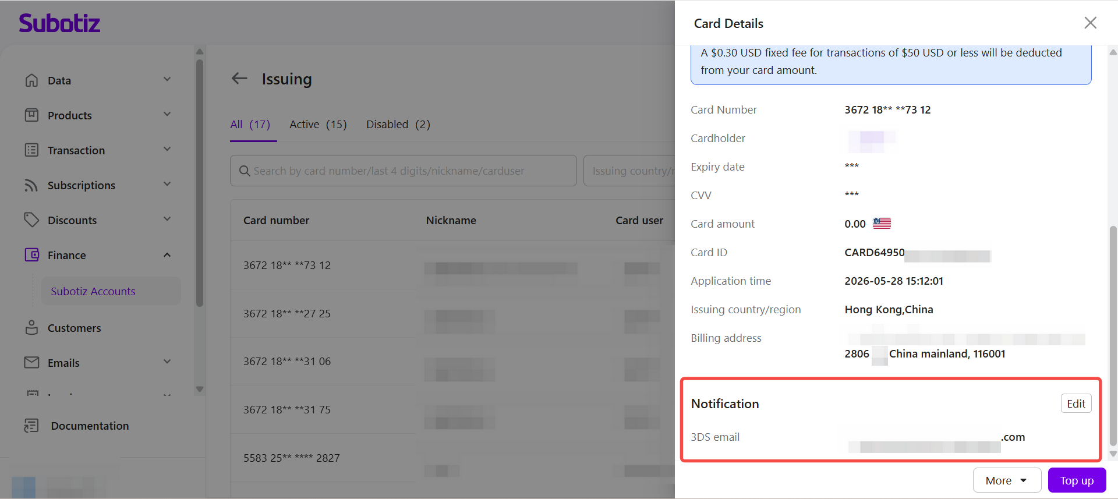The image size is (1118, 499).
Task: Select card row 3672 18** **31 06
Action: point(452,362)
